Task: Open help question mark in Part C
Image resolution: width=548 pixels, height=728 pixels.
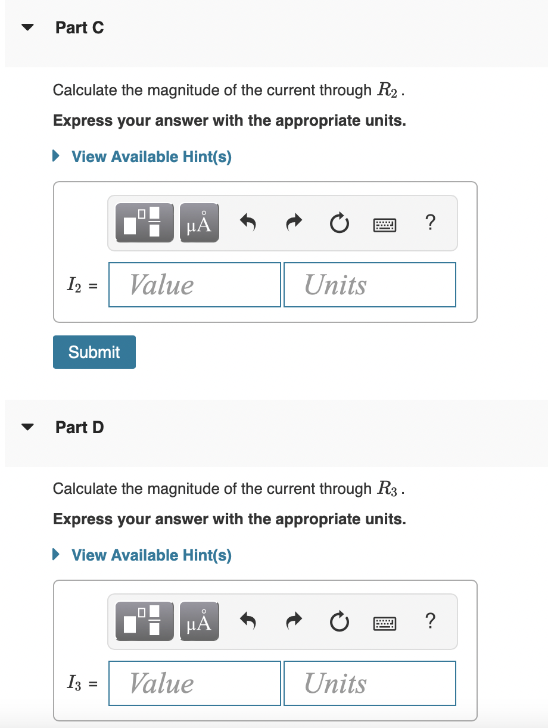Action: [431, 223]
